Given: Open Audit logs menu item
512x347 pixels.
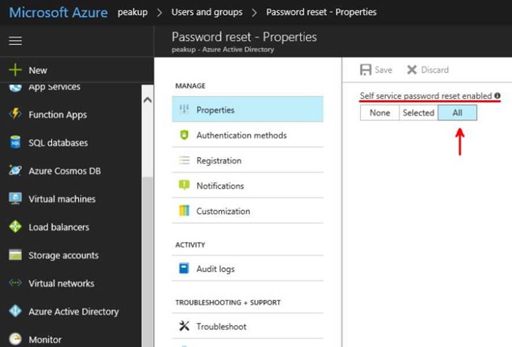Looking at the screenshot, I should tap(248, 268).
